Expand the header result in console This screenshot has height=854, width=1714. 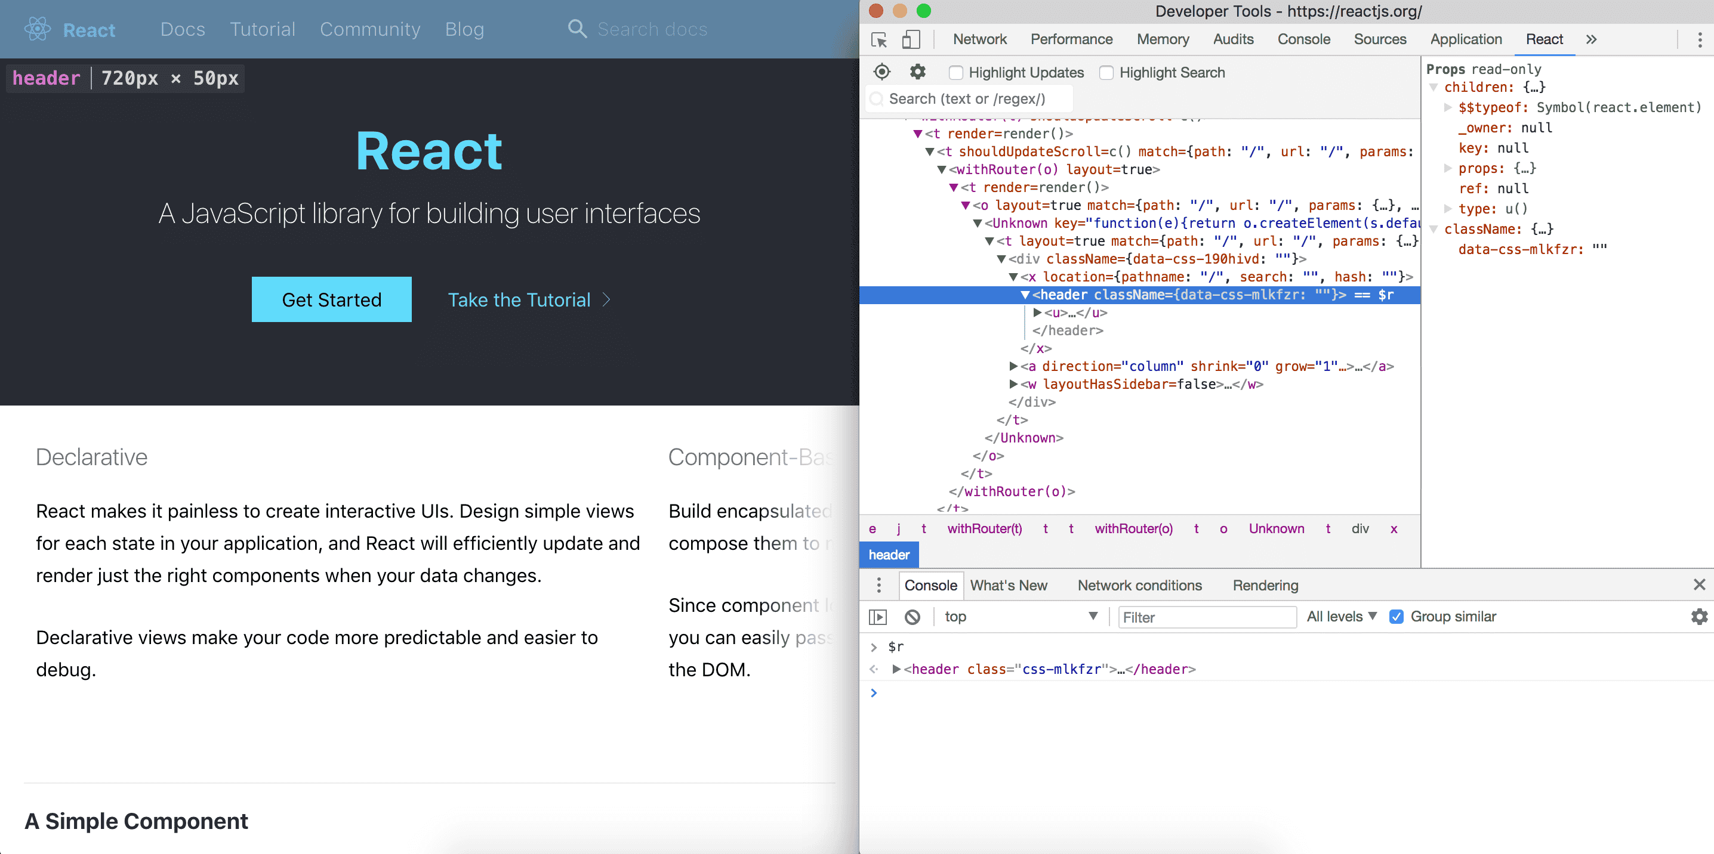pyautogui.click(x=896, y=669)
